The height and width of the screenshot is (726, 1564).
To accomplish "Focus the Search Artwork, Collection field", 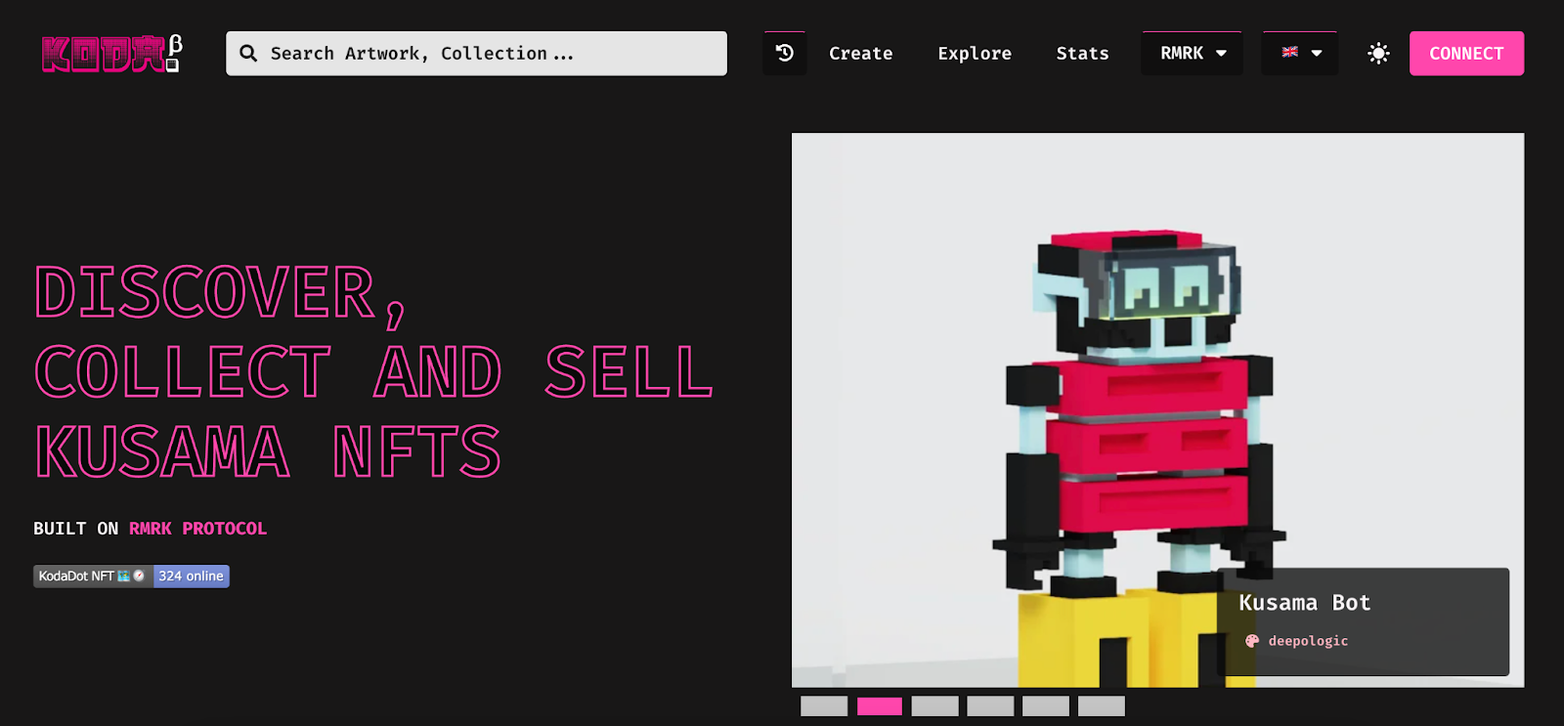I will coord(476,53).
